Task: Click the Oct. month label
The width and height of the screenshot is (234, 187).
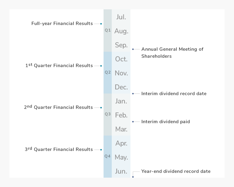Action: (121, 59)
